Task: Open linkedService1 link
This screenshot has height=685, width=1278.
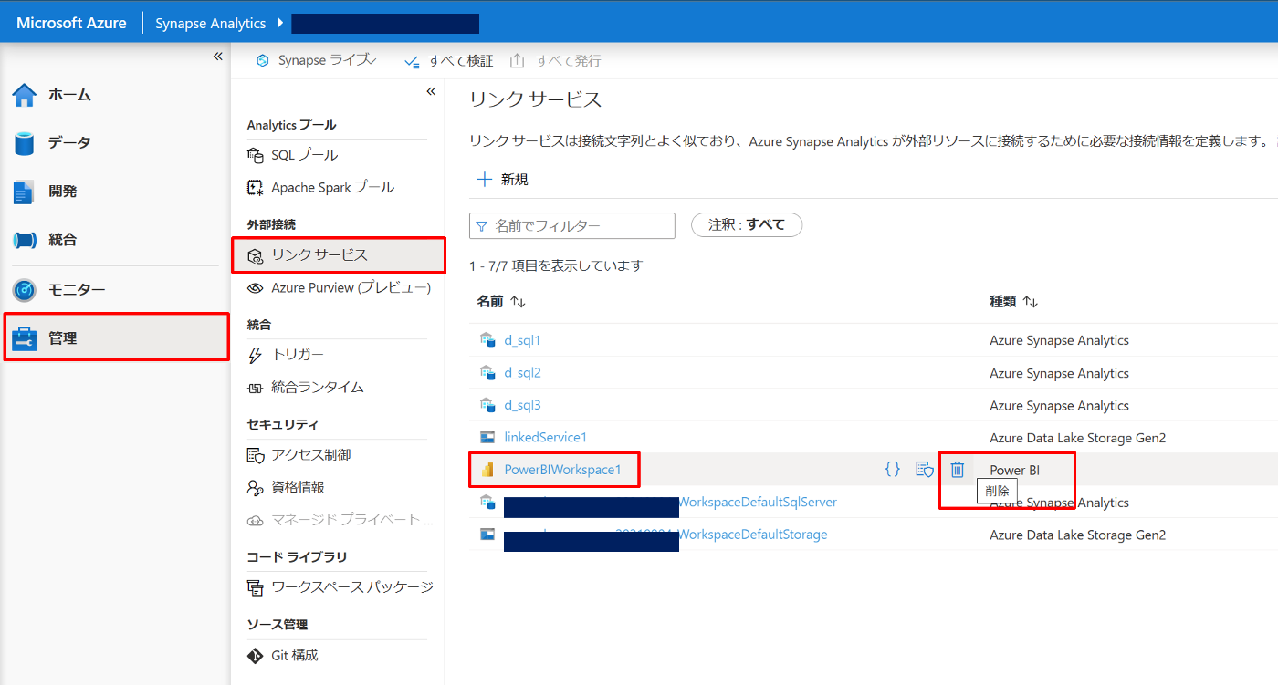Action: pyautogui.click(x=546, y=438)
